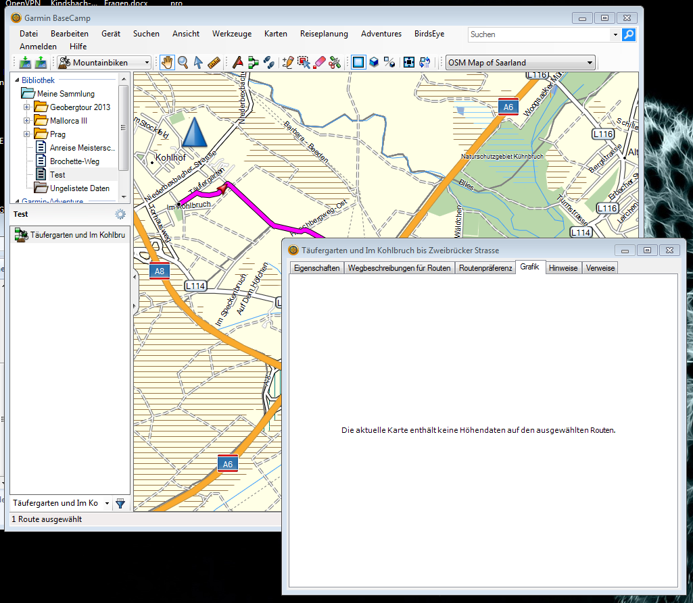Select the Move Point tool
This screenshot has height=603, width=693.
point(304,63)
